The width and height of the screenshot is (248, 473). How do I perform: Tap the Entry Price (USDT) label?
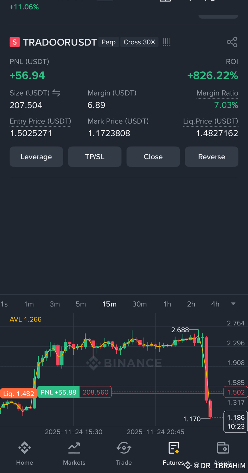40,121
